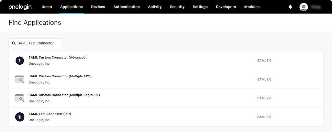Click SAML2.0 in the Test Connector (IdP) row
This screenshot has height=132, width=332.
tap(264, 117)
